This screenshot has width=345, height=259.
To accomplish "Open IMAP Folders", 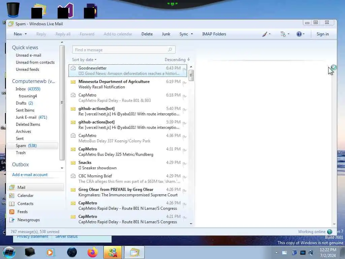I will [x=214, y=34].
